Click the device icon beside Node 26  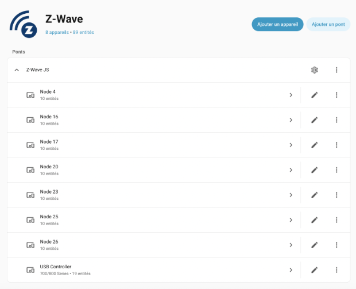(x=30, y=245)
